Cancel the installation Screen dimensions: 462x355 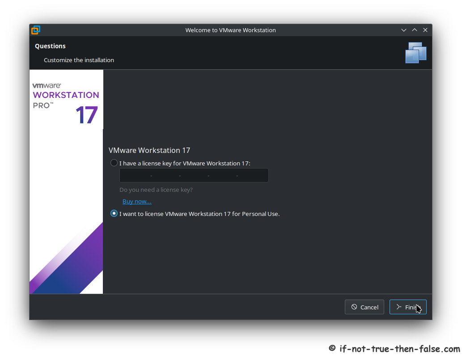tap(365, 307)
